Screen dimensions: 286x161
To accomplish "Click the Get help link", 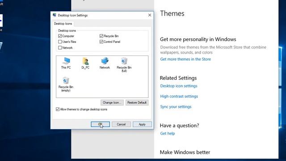I will click(x=168, y=133).
